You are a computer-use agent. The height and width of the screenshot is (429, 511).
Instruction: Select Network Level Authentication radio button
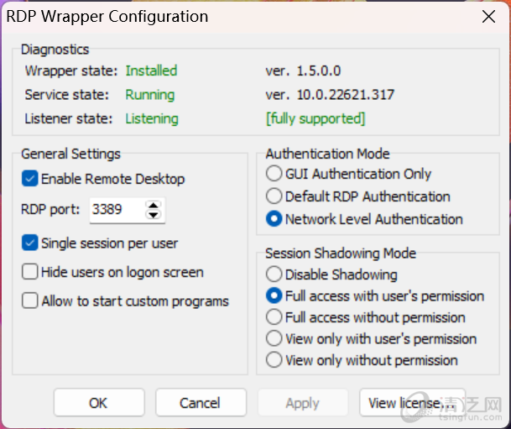point(274,219)
